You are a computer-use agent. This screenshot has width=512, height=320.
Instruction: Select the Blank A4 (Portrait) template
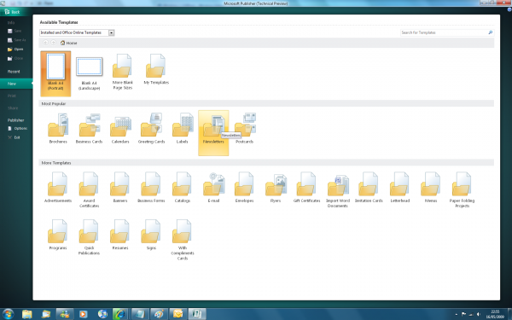55,73
